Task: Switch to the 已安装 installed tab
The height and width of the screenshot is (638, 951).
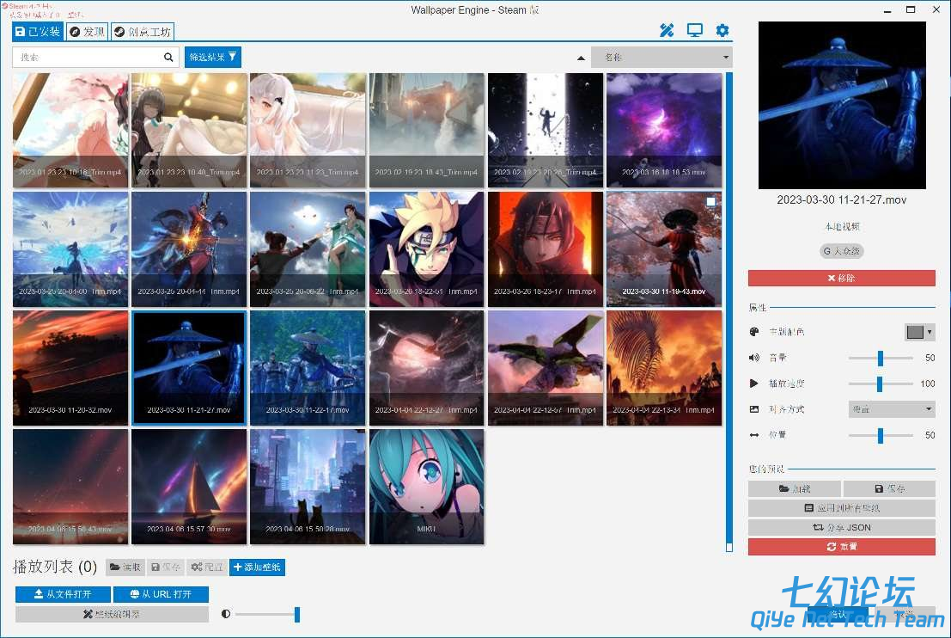Action: (x=38, y=32)
